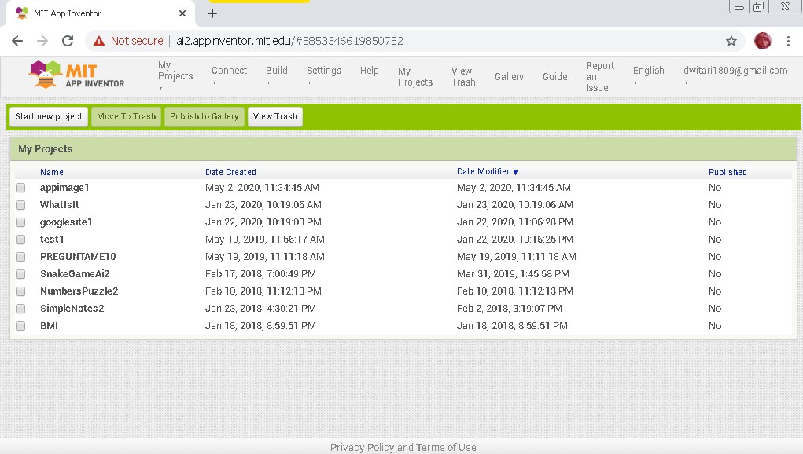
Task: Click the Not secure warning icon
Action: click(99, 41)
